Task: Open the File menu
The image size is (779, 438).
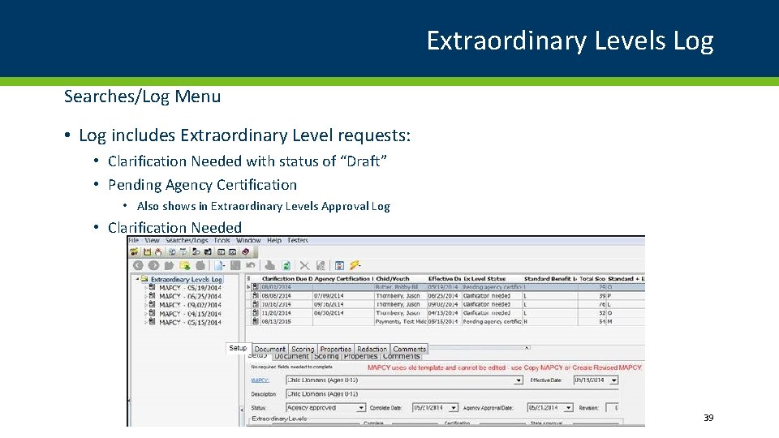Action: pyautogui.click(x=133, y=240)
